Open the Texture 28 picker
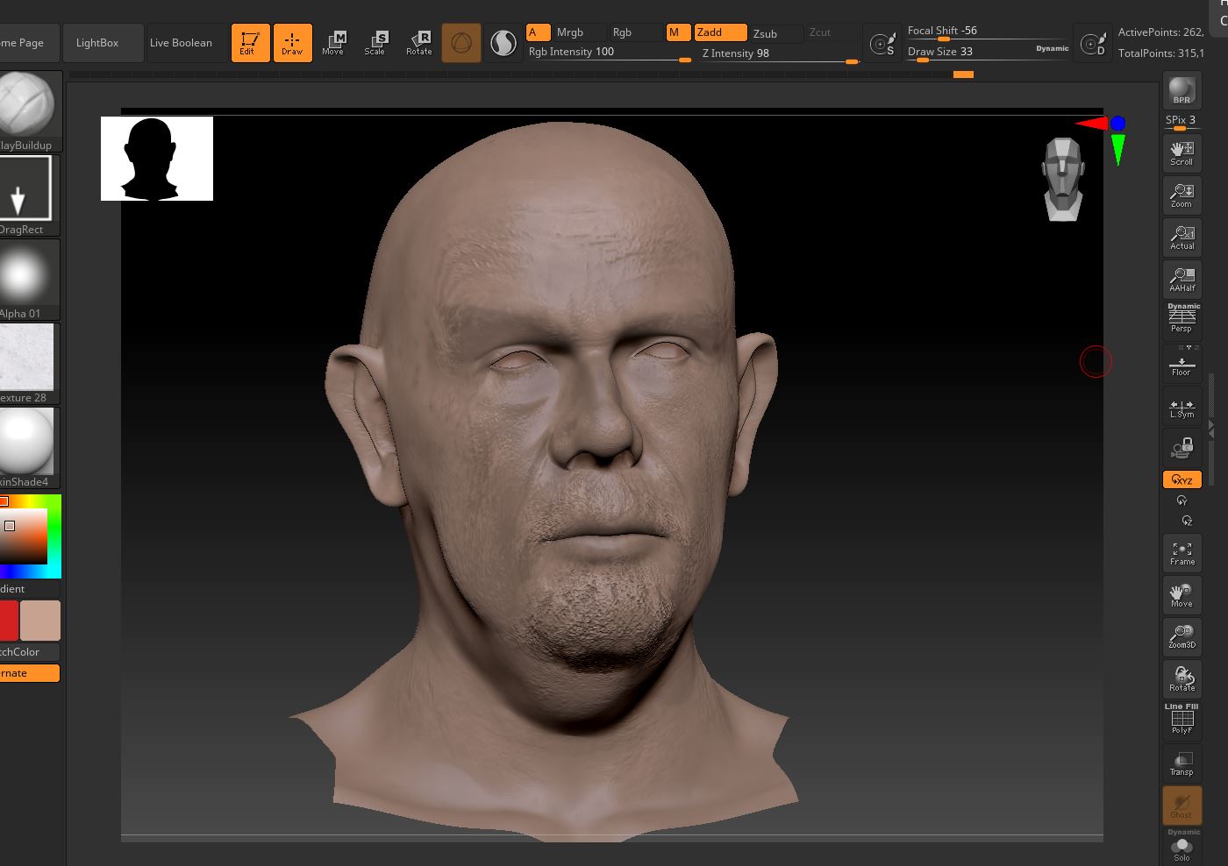The image size is (1228, 866). (30, 364)
